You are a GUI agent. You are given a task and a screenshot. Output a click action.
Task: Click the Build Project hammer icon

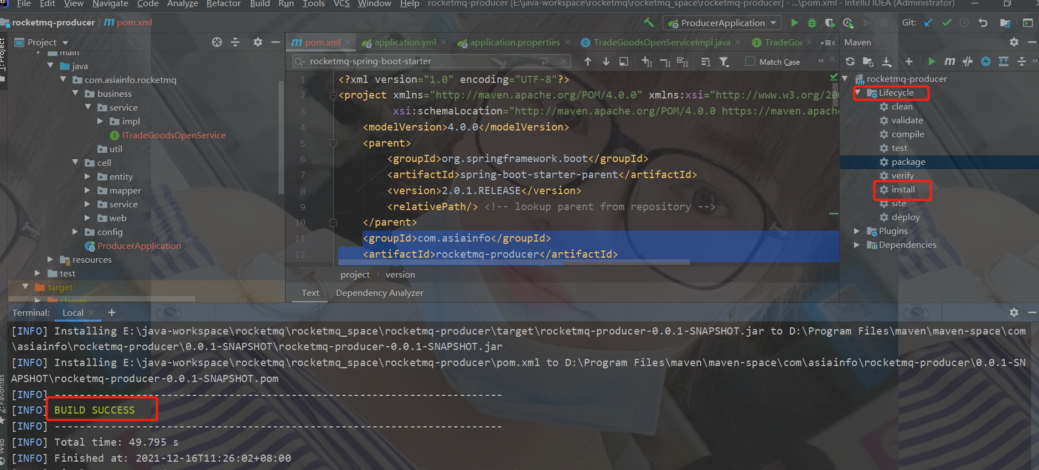[x=649, y=23]
